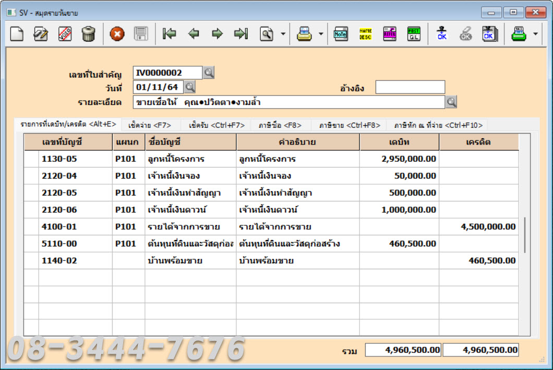
Task: Click the debit column header
Action: tap(400, 142)
